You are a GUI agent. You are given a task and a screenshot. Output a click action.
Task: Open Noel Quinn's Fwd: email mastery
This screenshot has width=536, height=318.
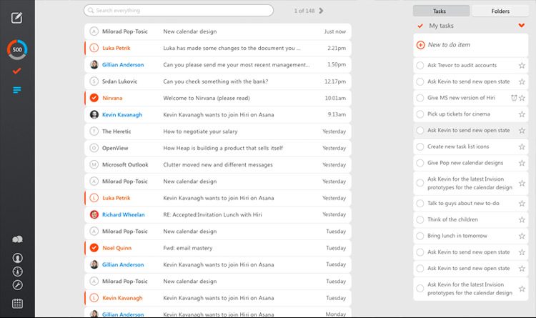[x=218, y=248]
